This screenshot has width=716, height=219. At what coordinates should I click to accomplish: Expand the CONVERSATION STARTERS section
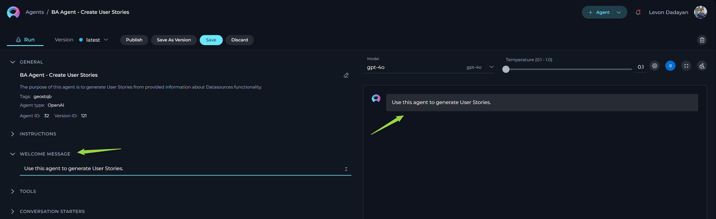coord(13,212)
